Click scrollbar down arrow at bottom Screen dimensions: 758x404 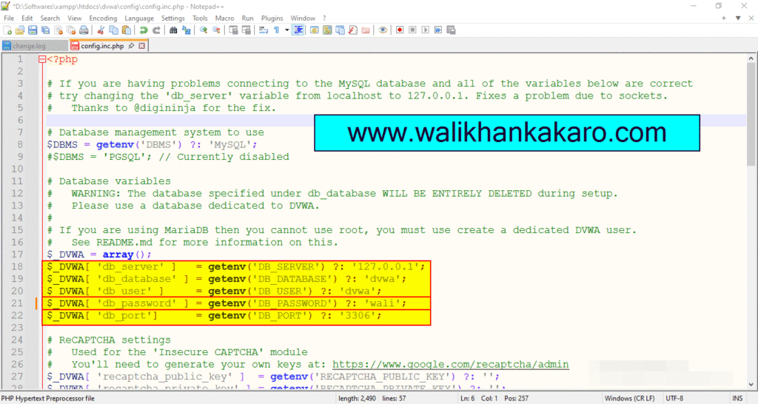pos(751,385)
